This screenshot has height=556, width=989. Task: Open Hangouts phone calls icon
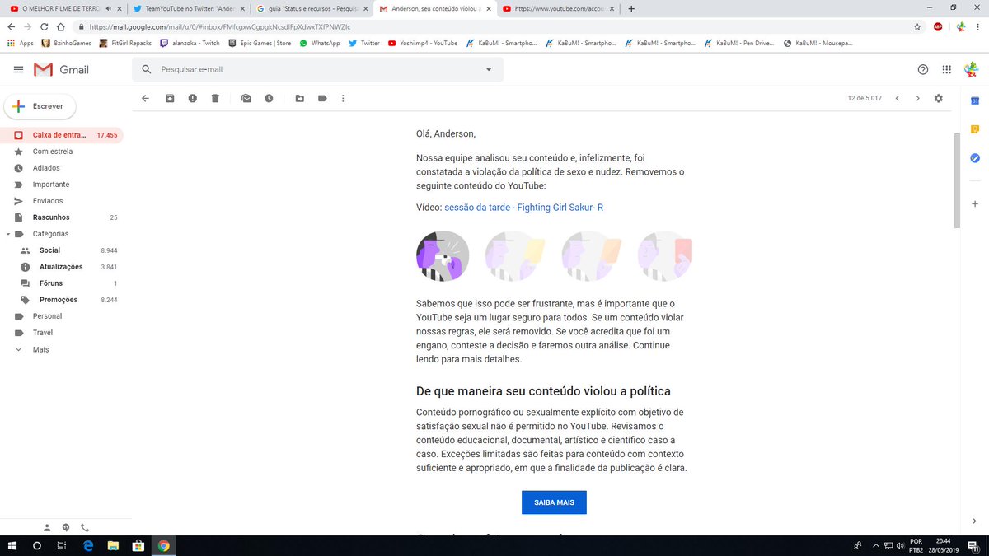(84, 527)
